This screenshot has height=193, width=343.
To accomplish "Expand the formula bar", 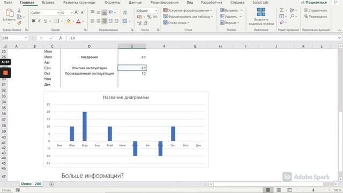I will click(339, 38).
